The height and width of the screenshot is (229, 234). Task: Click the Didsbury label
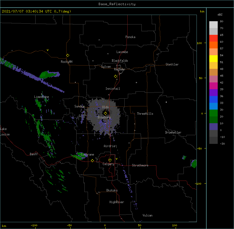(x=104, y=117)
